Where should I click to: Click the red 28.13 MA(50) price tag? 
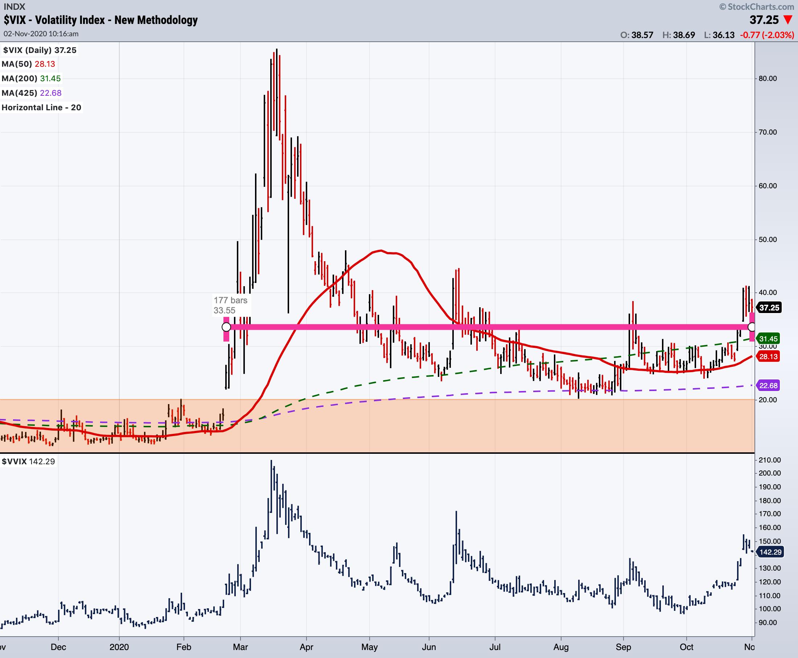(768, 356)
